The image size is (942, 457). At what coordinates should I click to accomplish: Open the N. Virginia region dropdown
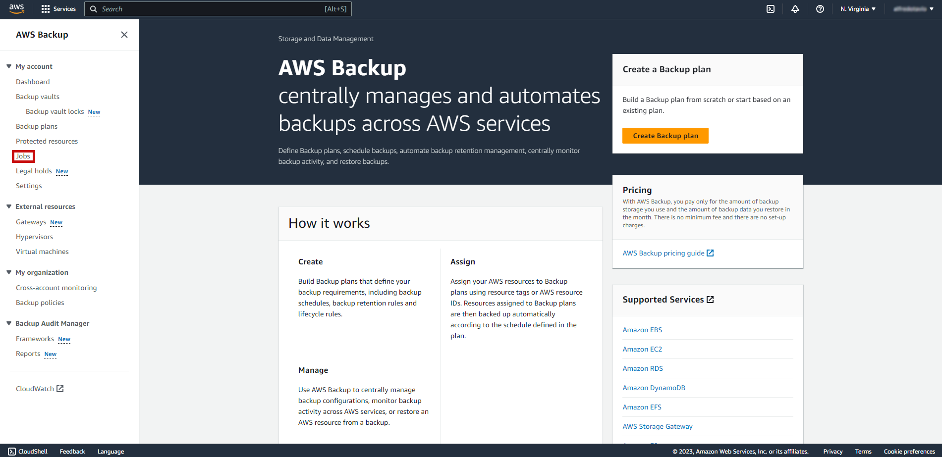click(x=858, y=9)
